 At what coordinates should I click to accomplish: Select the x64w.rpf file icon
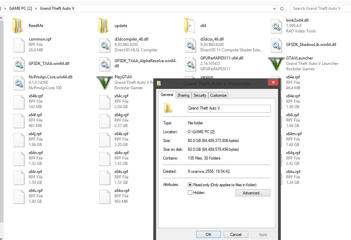105,196
